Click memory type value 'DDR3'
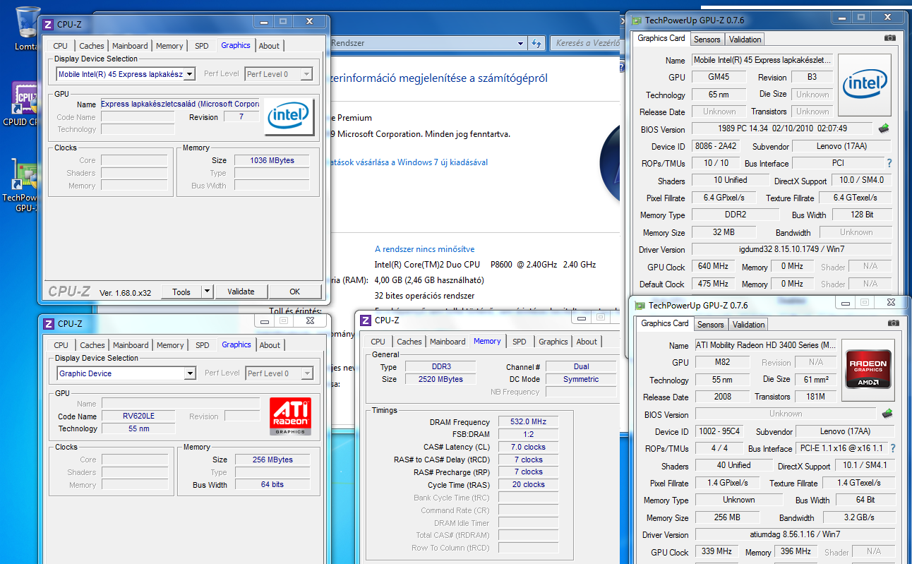 pyautogui.click(x=441, y=366)
